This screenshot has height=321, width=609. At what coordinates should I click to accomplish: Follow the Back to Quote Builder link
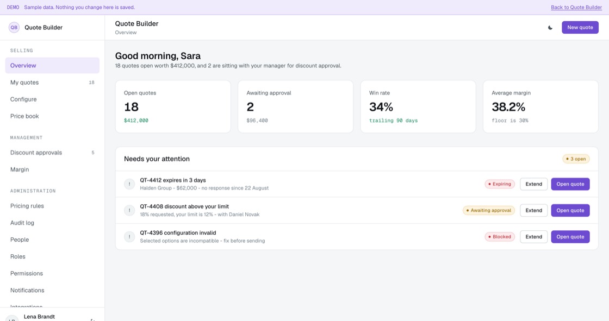576,8
